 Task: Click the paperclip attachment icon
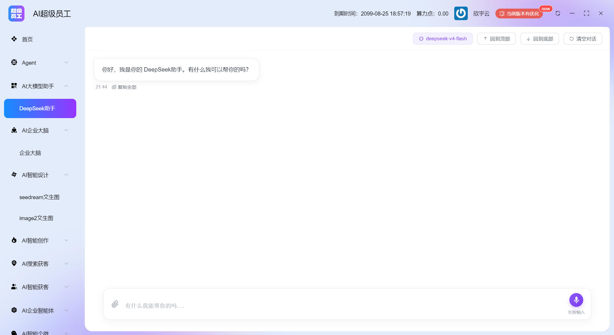click(x=115, y=304)
